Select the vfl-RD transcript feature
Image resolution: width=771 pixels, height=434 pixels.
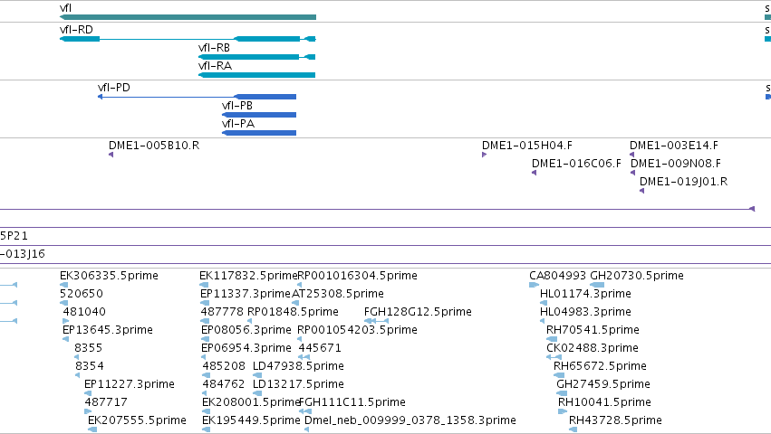pos(188,39)
